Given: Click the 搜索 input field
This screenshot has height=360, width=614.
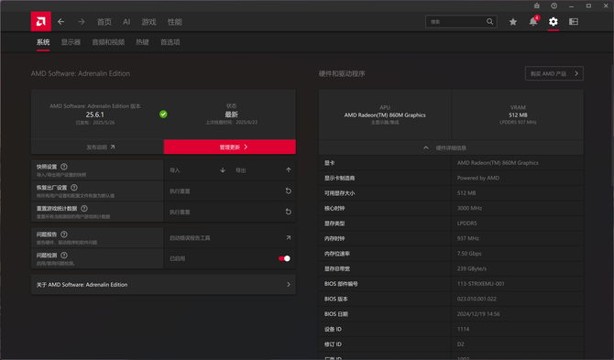Looking at the screenshot, I should click(x=456, y=21).
